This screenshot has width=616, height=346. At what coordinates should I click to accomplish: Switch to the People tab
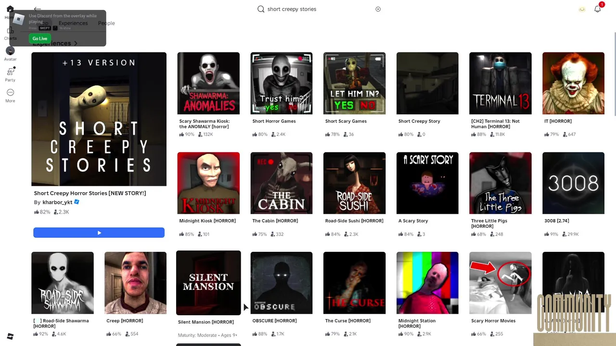click(106, 23)
